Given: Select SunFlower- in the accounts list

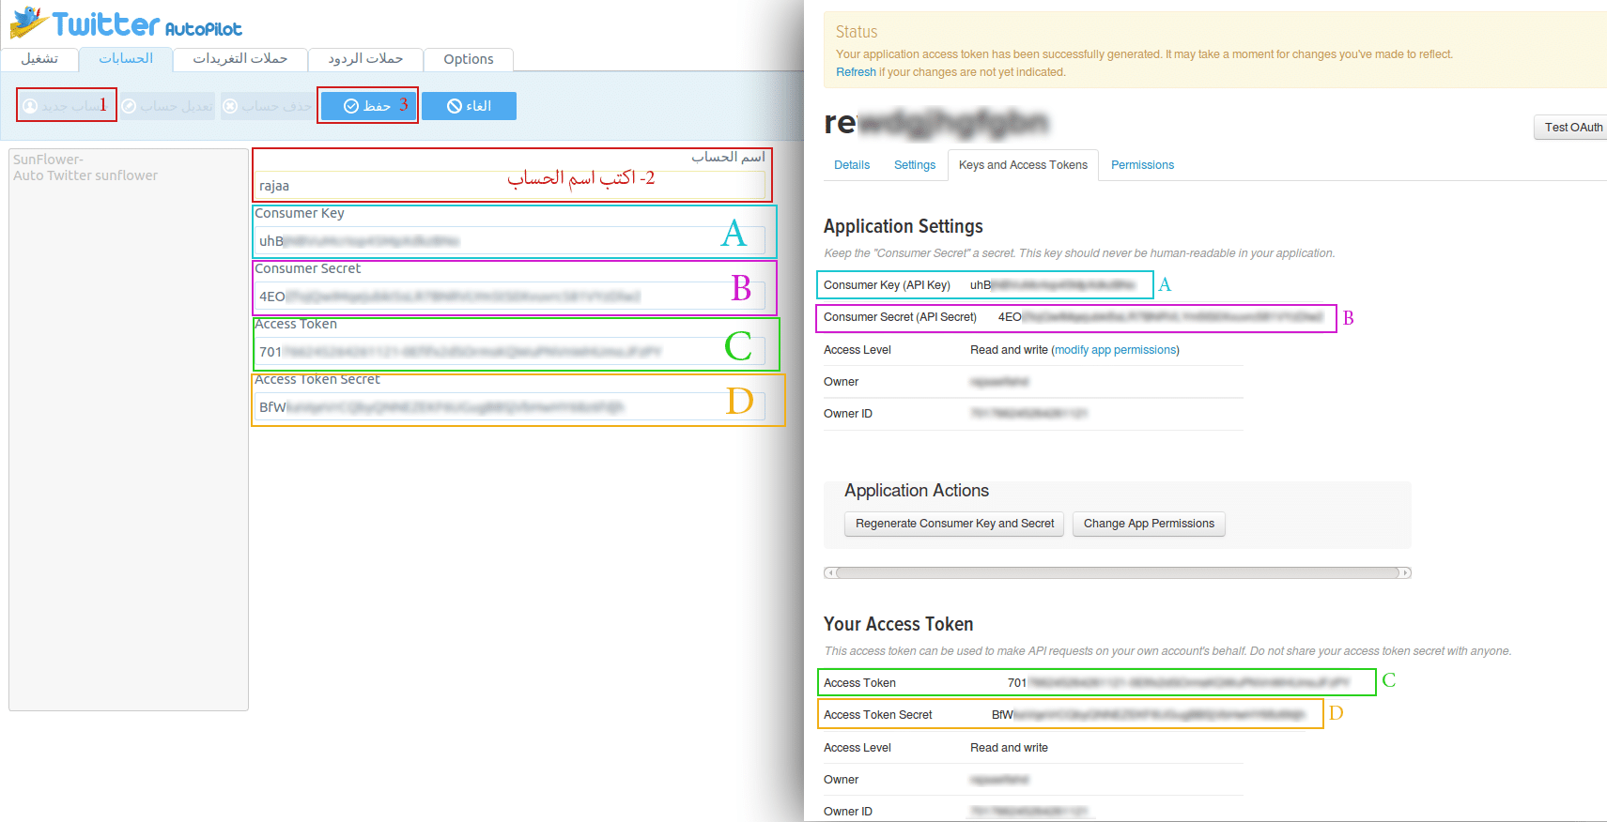Looking at the screenshot, I should coord(48,160).
